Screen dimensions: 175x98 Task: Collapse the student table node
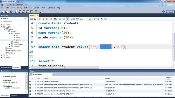(7, 31)
